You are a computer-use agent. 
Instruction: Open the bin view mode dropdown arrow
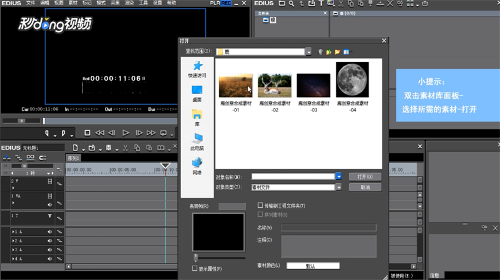click(417, 5)
